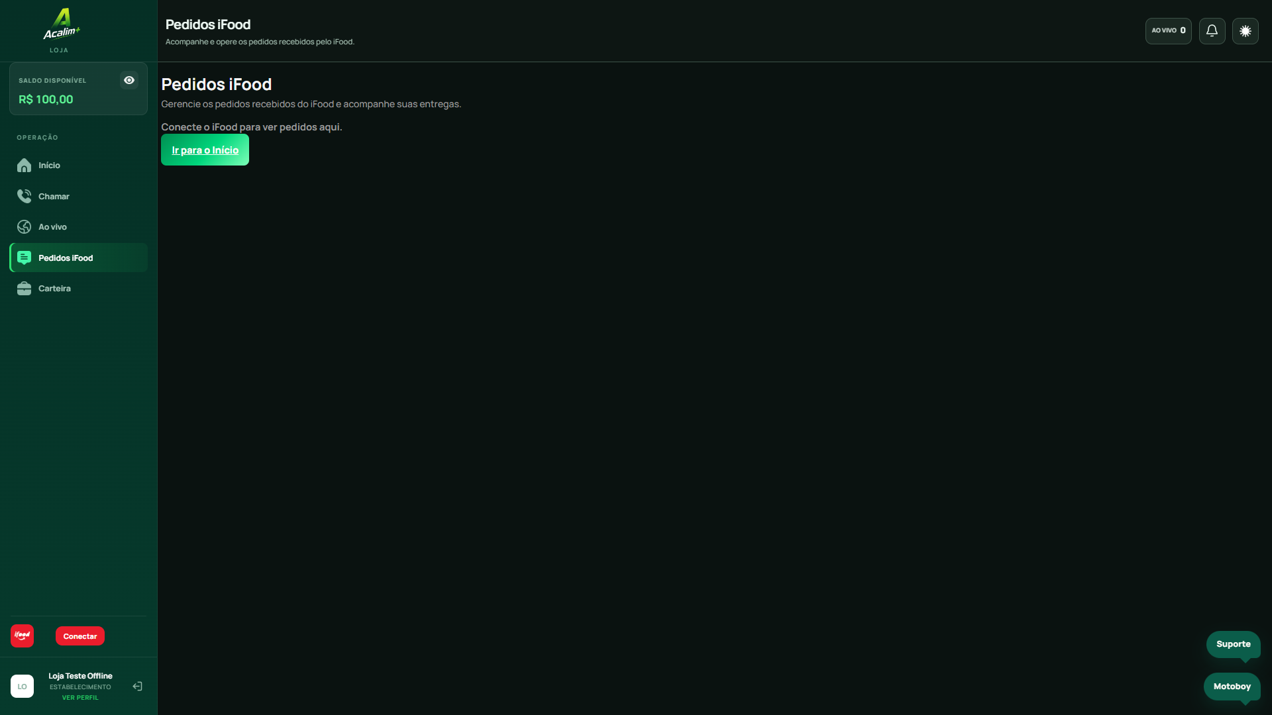Click the globe icon beside Ao vivo
1272x715 pixels.
(x=25, y=227)
